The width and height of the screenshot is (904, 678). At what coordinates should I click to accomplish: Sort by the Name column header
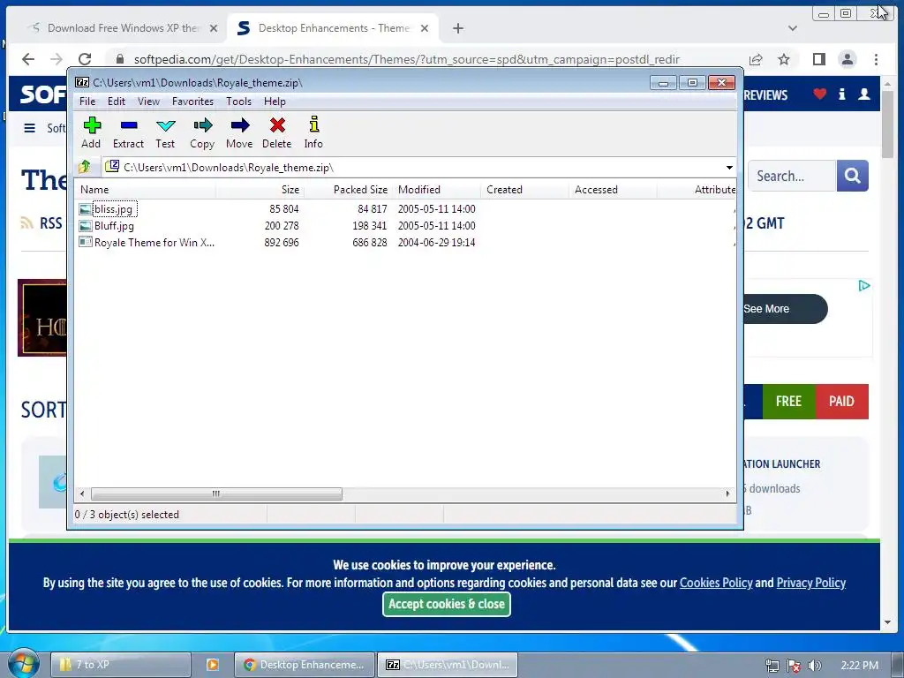(146, 190)
